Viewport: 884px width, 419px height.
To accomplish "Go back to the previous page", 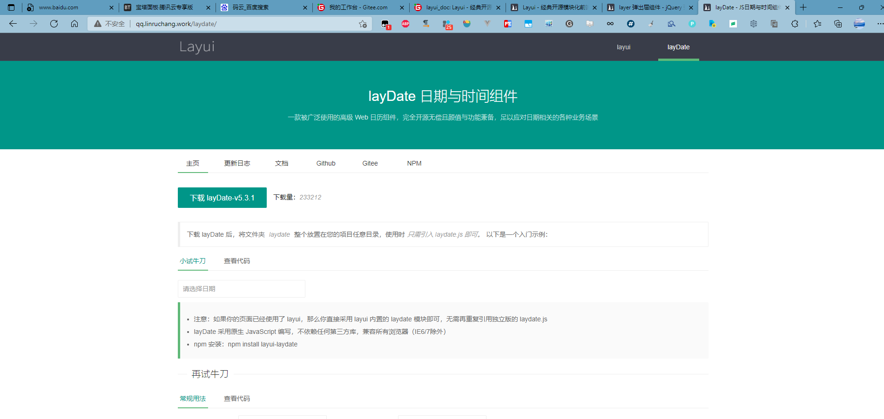I will (x=13, y=24).
